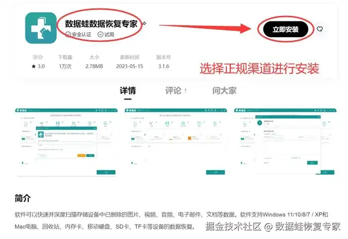Viewport: 348px width, 239px height.
Task: Click the 版本号 label
Action: [164, 57]
